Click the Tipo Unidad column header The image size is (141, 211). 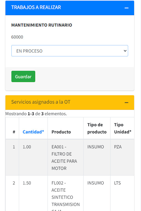point(122,128)
